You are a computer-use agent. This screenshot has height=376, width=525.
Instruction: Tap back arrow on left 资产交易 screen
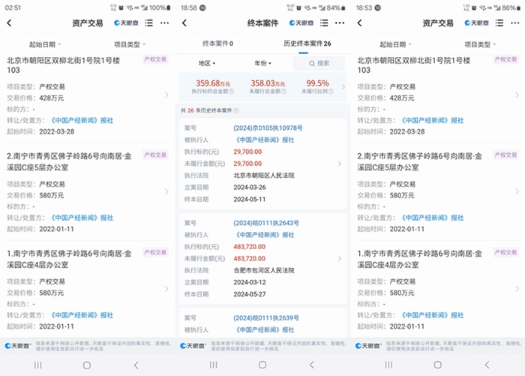coord(9,23)
